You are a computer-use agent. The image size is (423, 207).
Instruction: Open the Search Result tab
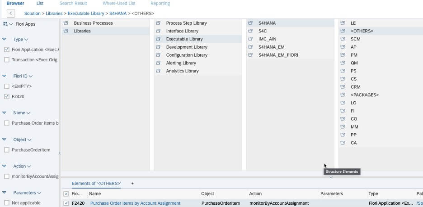point(73,4)
